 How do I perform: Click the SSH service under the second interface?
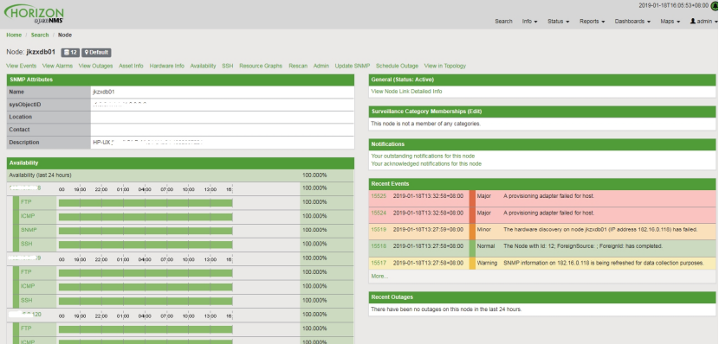click(27, 301)
